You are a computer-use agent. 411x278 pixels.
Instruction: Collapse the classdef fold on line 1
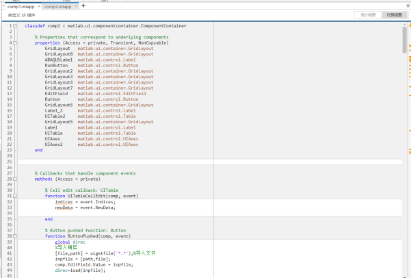pos(14,25)
